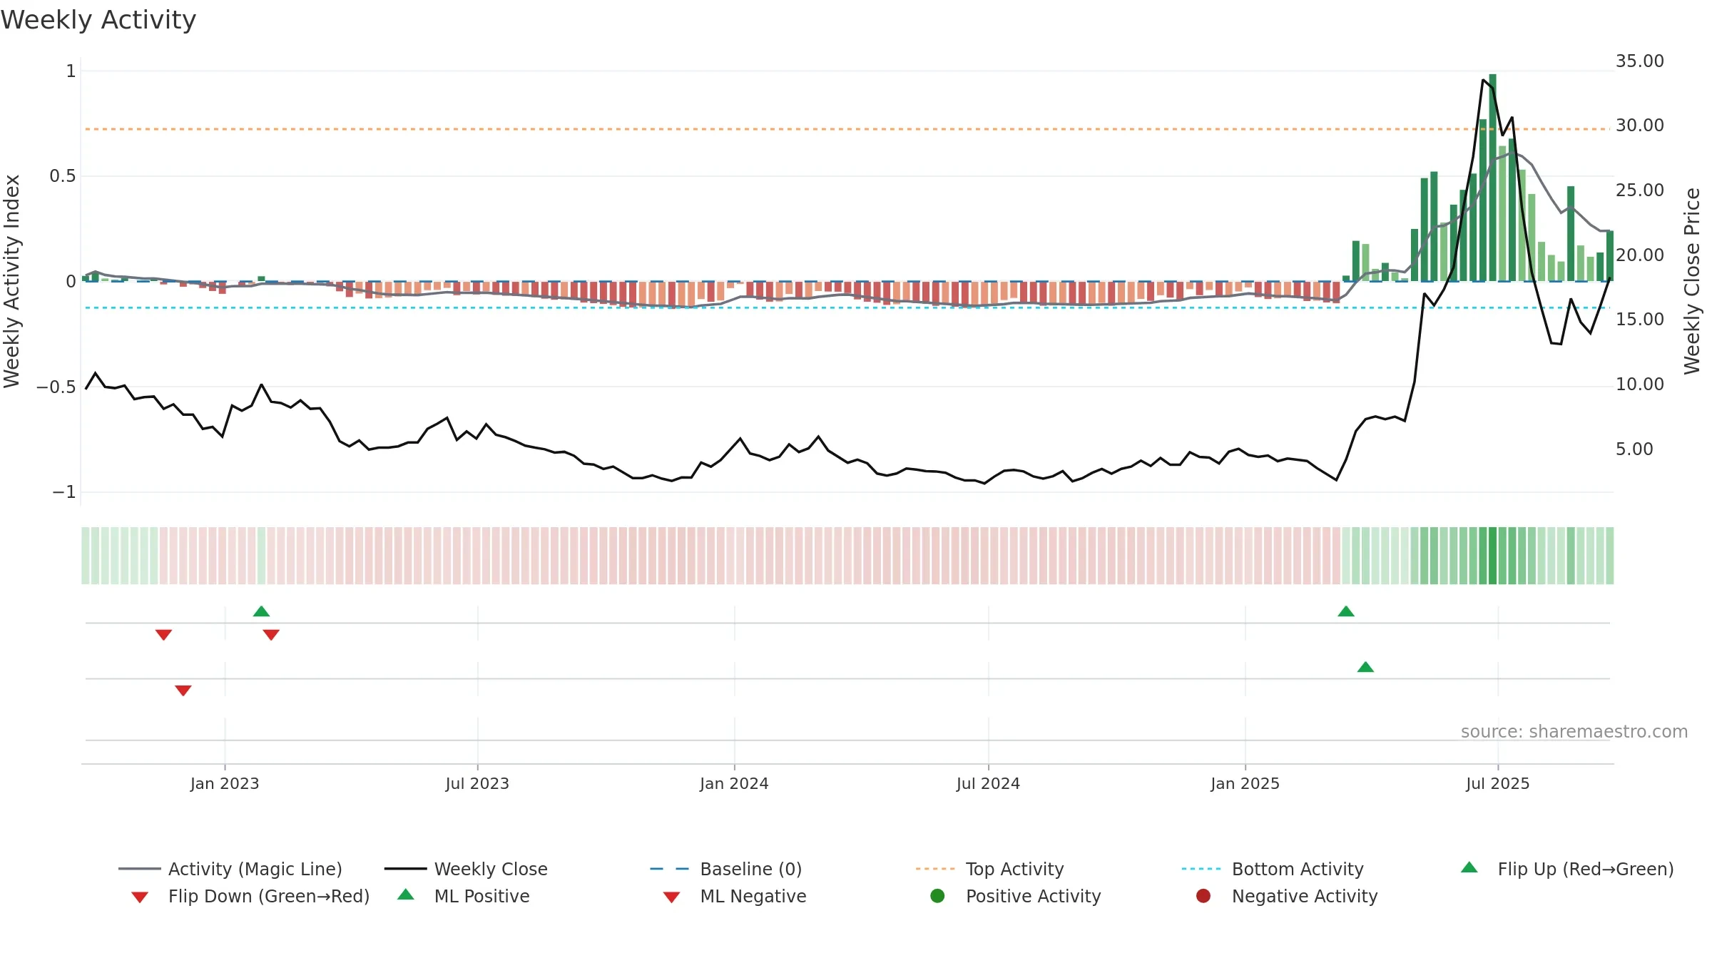Click the 20.00 price axis label
Screen dimensions: 1712x963
pyautogui.click(x=1640, y=255)
